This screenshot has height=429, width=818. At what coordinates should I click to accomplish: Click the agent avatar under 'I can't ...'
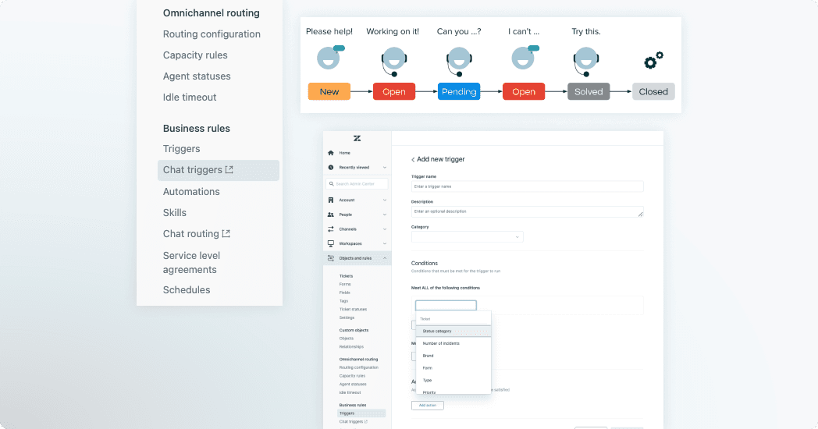click(525, 58)
